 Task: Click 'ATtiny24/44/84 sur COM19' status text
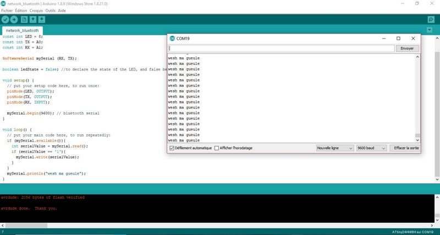(413, 232)
